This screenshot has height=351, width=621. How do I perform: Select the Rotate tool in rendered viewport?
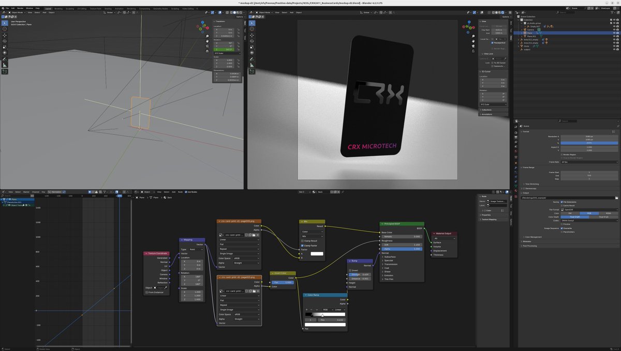pos(252,41)
